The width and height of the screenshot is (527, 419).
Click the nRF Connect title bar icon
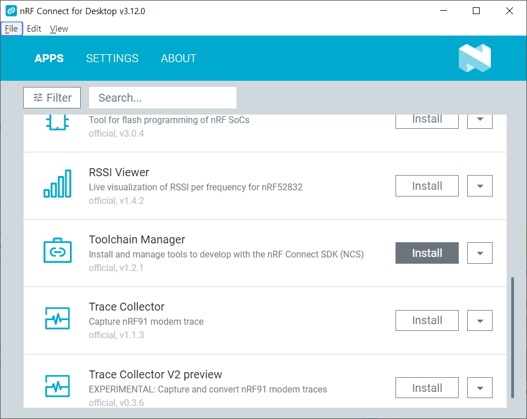[x=11, y=11]
